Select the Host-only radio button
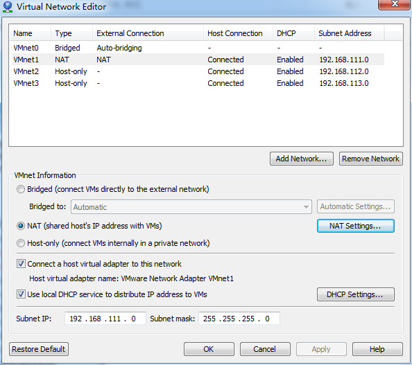The image size is (412, 365). (x=21, y=243)
